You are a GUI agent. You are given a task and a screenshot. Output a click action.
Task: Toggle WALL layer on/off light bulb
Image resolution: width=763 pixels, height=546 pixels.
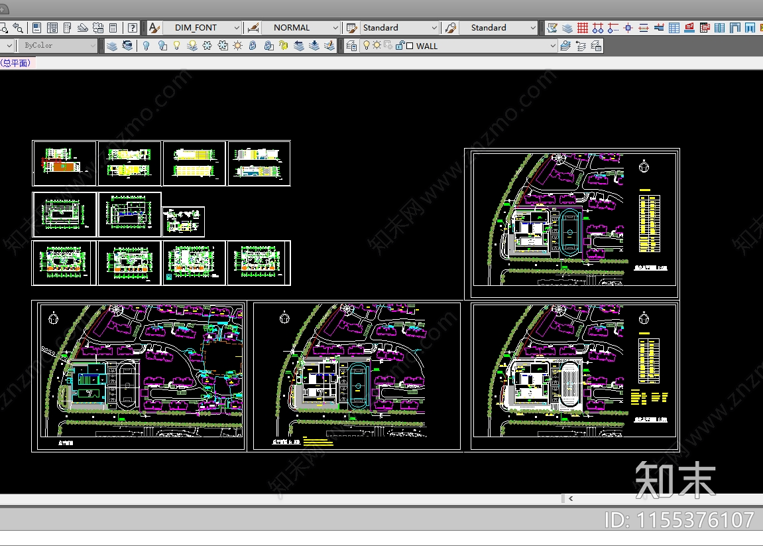coord(367,45)
